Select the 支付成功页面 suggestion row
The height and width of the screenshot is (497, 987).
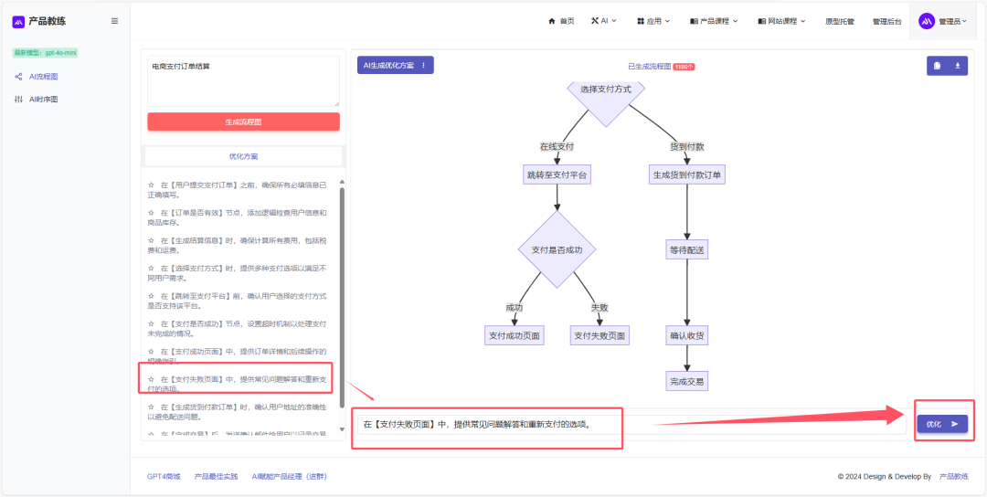pyautogui.click(x=238, y=355)
